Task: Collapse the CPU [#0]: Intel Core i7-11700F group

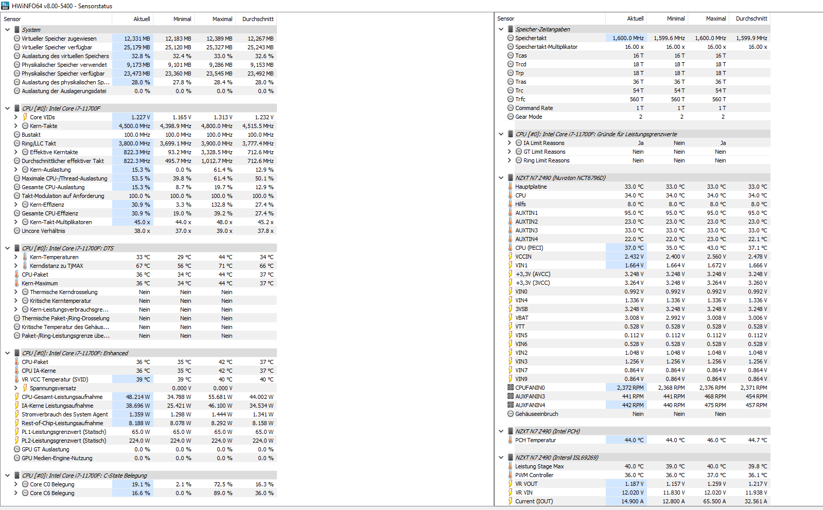Action: coord(7,108)
